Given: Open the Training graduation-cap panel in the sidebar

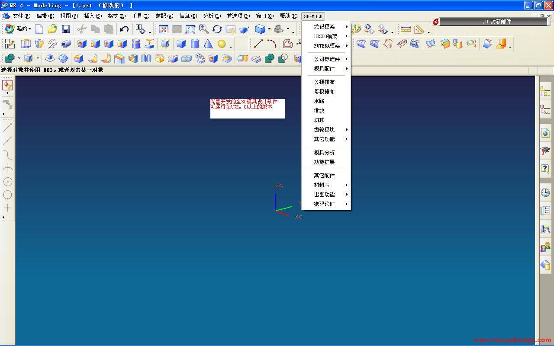Looking at the screenshot, I should click(x=545, y=151).
